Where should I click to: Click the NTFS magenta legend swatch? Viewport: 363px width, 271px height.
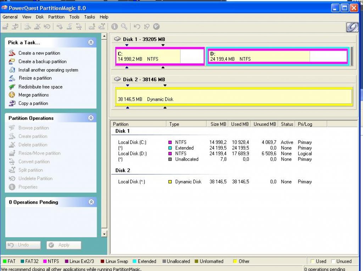[45, 261]
